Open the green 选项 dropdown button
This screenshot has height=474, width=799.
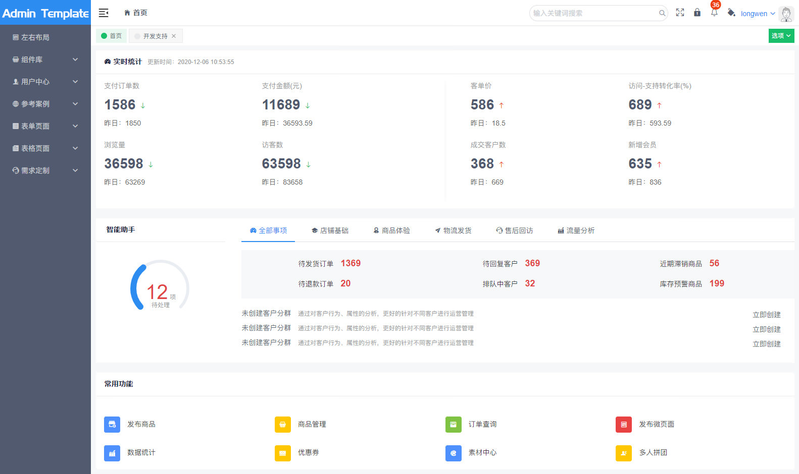(x=781, y=36)
